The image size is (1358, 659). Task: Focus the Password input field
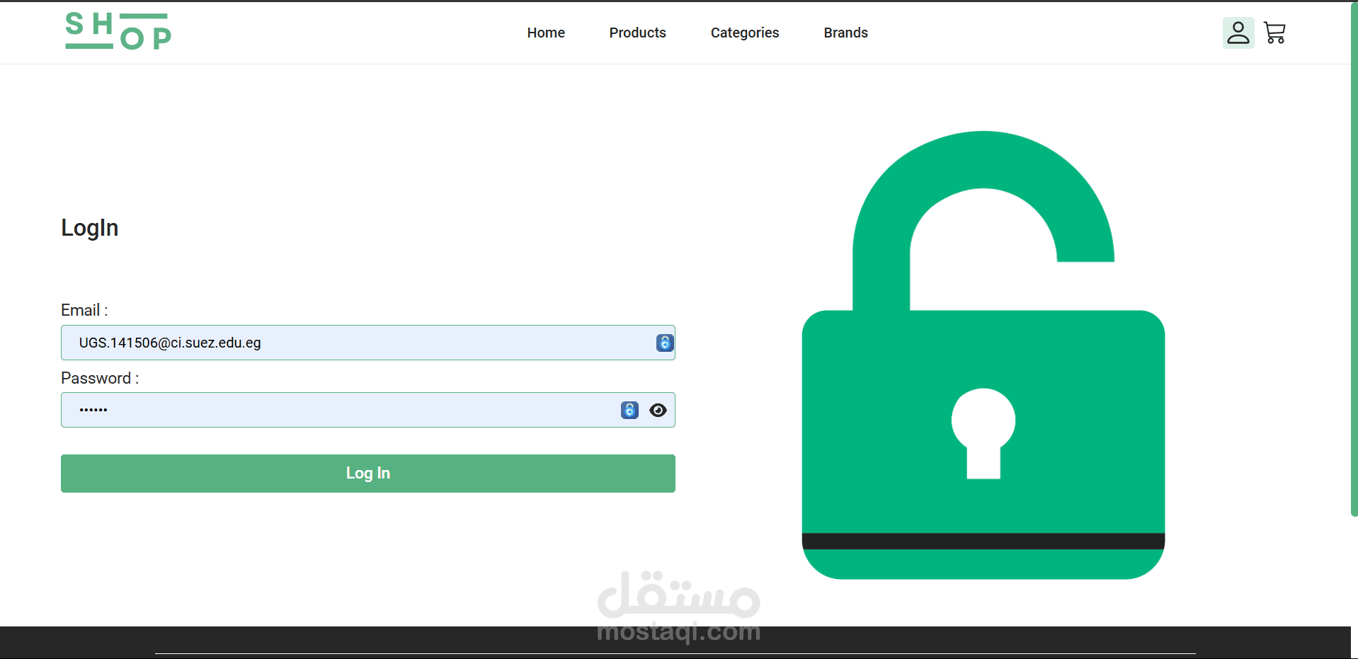[x=368, y=410]
